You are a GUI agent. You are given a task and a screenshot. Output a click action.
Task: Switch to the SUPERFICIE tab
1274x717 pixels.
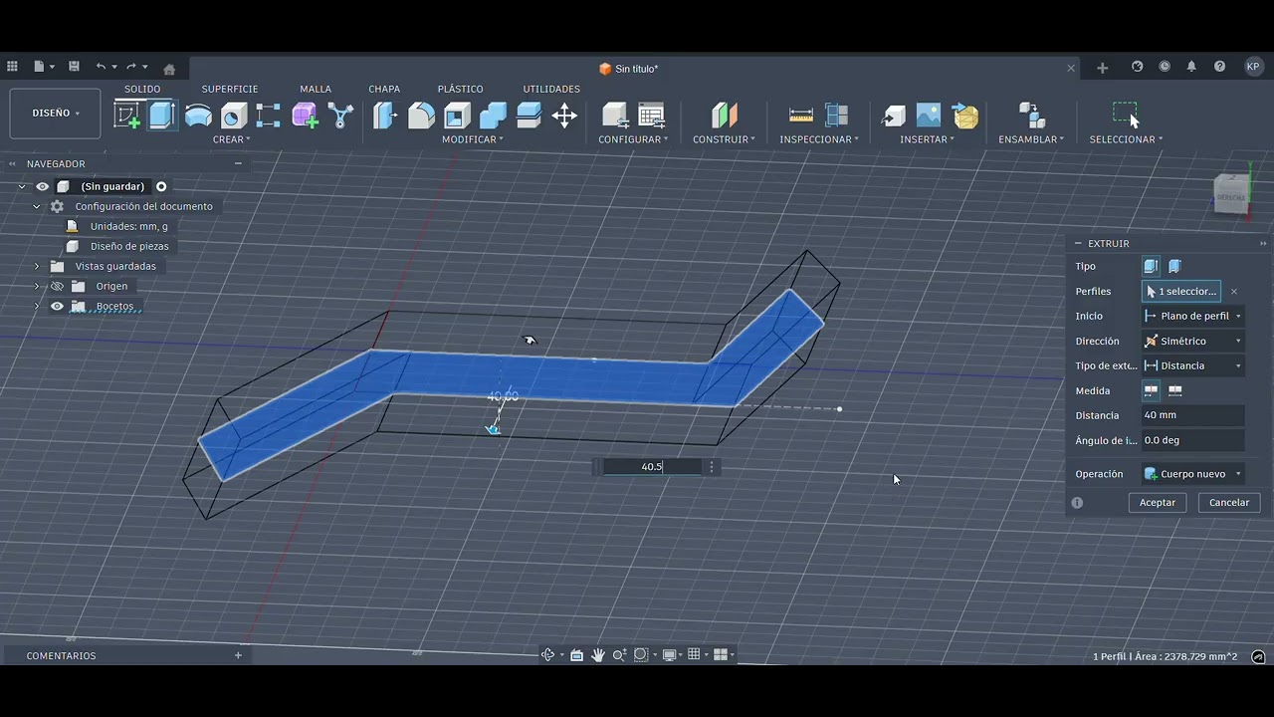(229, 89)
